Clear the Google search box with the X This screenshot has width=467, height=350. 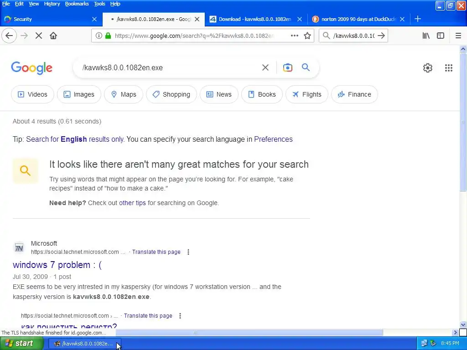click(265, 67)
